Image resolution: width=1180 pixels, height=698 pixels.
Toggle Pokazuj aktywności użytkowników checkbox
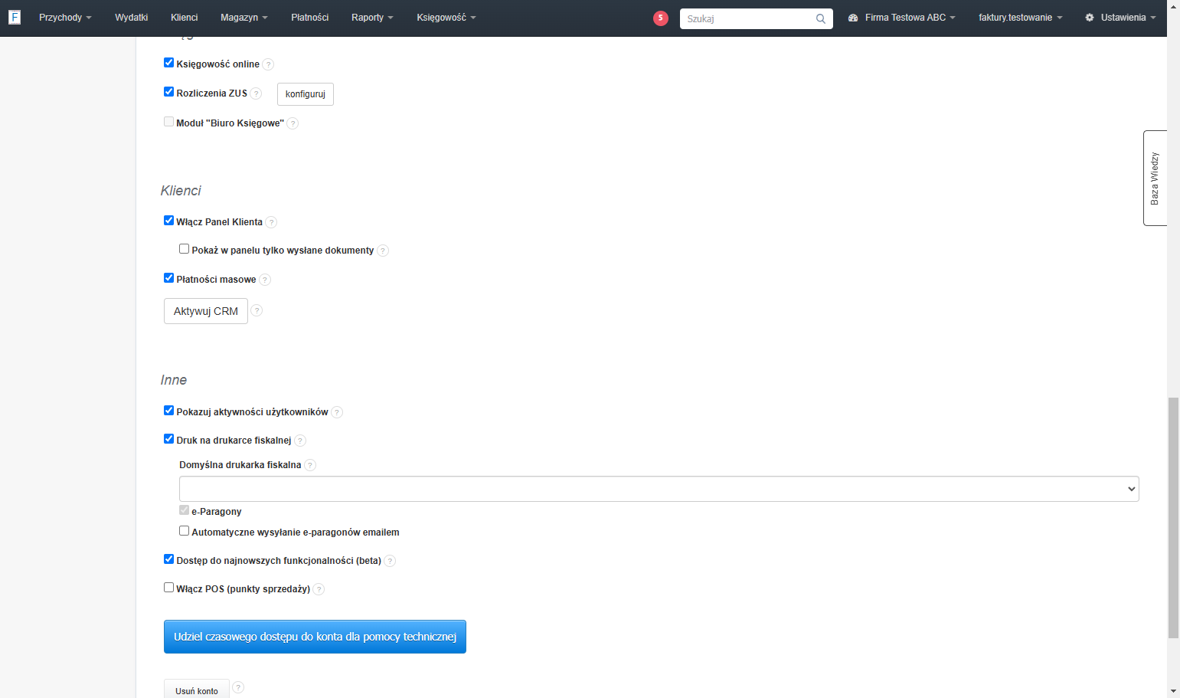click(168, 411)
